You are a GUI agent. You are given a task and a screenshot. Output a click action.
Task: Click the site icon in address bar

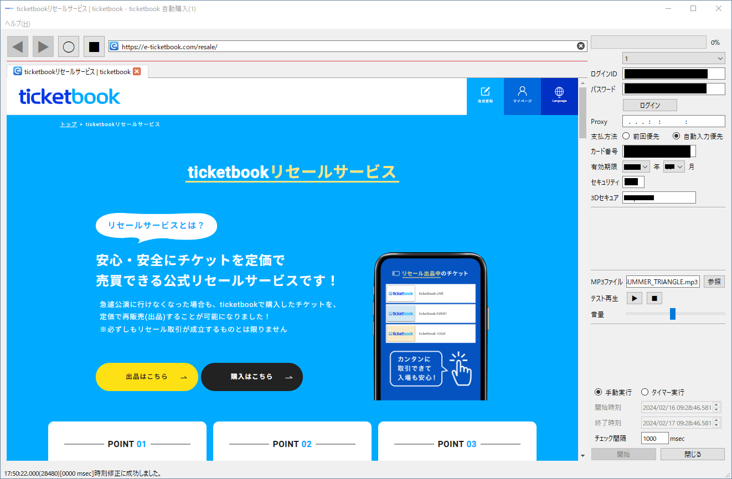click(115, 46)
